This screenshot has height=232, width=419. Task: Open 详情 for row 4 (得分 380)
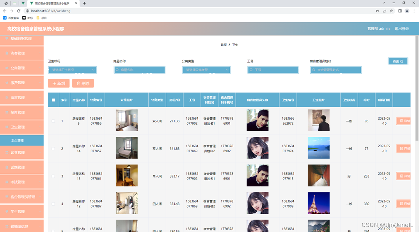tap(403, 204)
